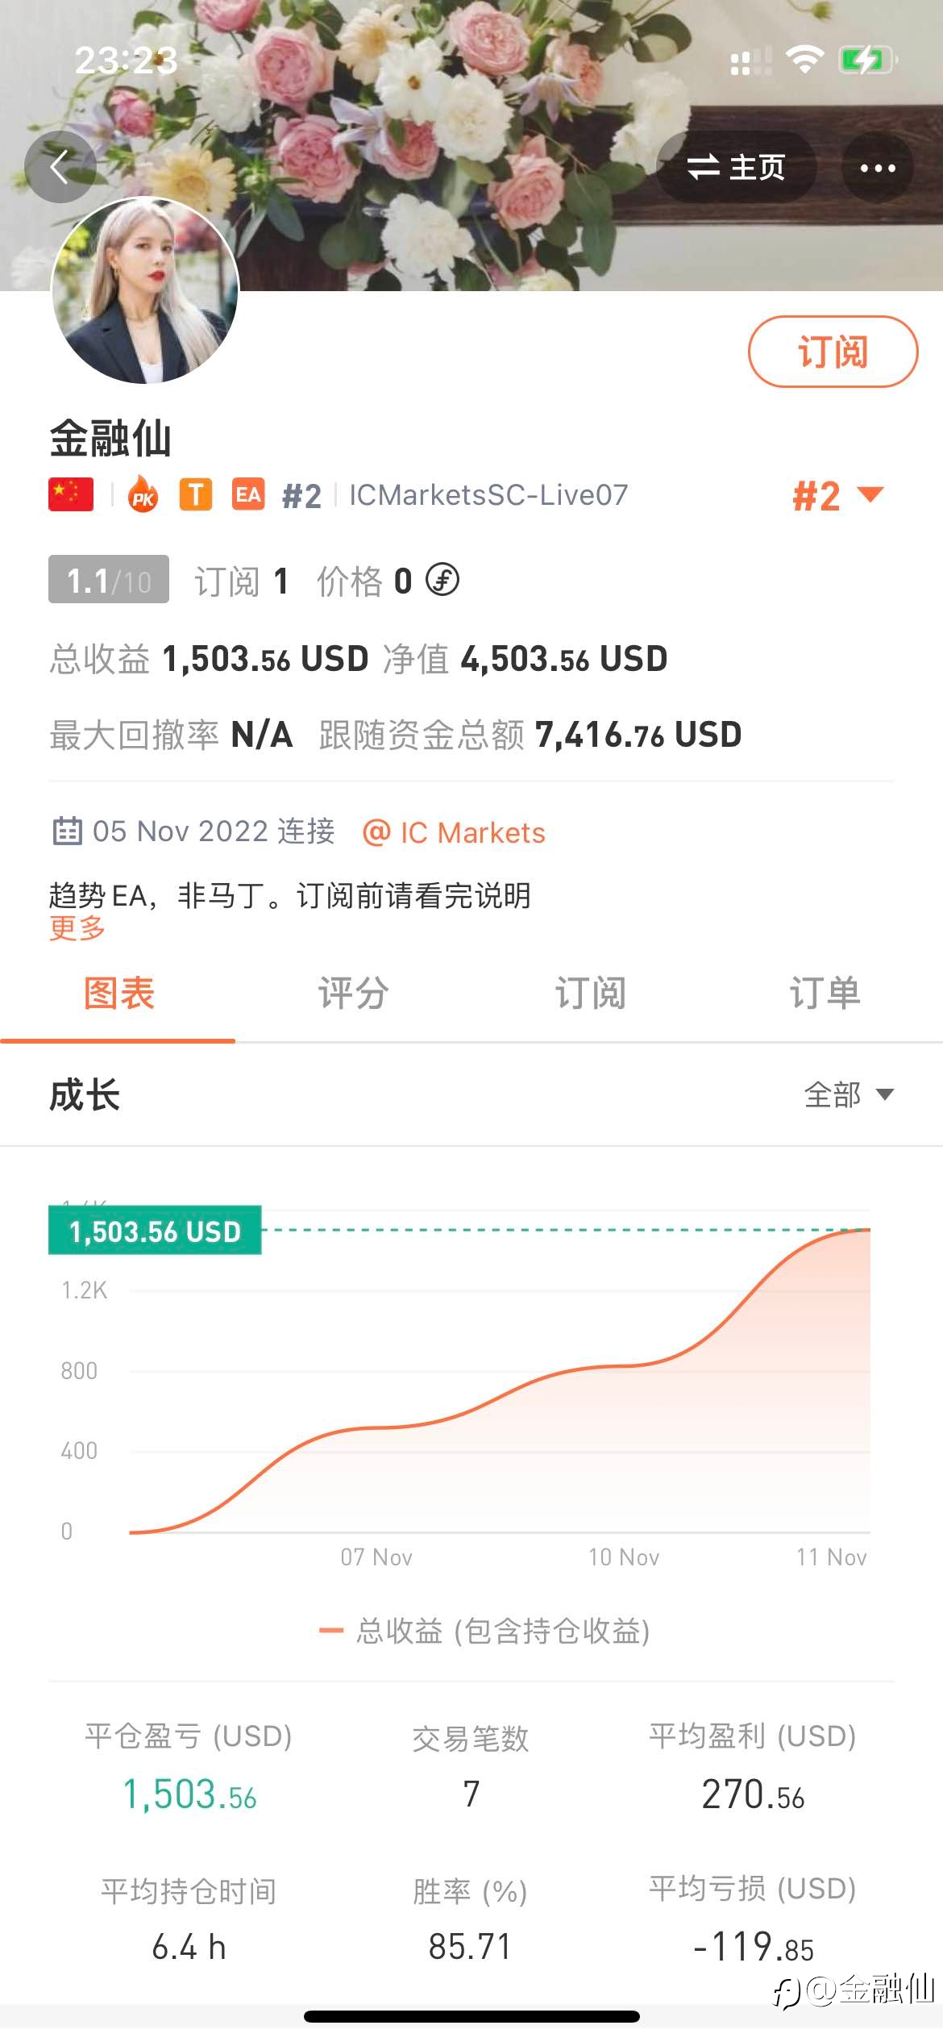Tap the price coin currency icon
Screen dimensions: 943x2042
[442, 579]
